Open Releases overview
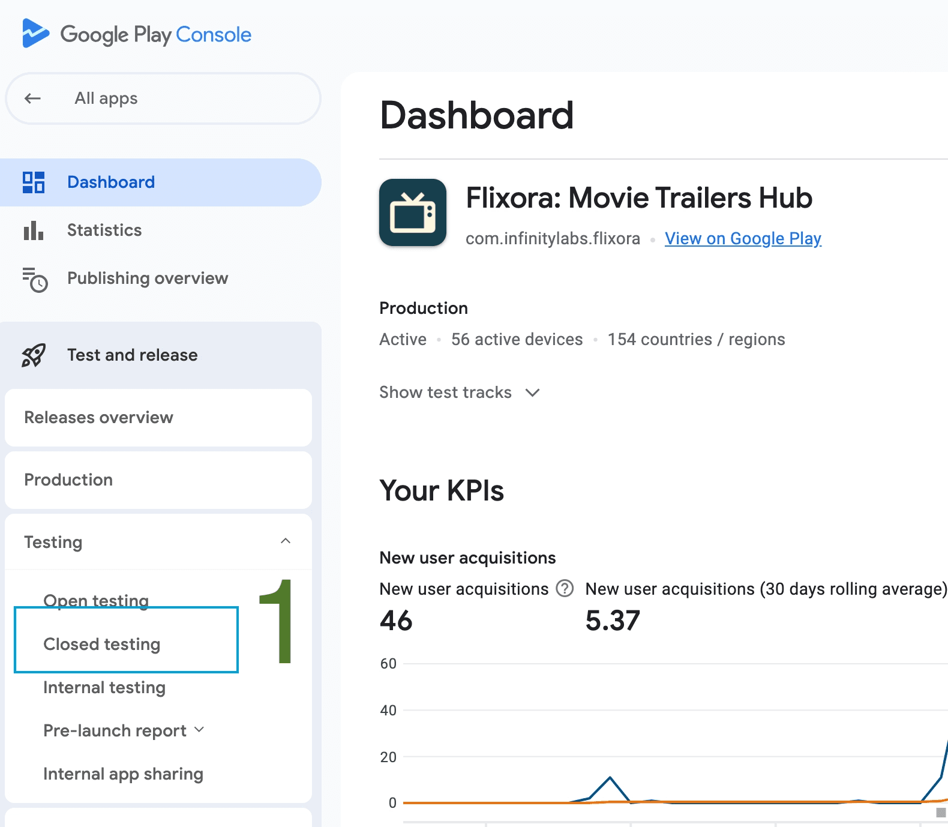948x827 pixels. [x=158, y=418]
